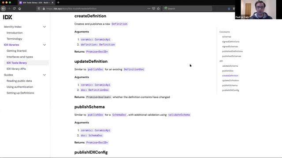Click Promise<DocID> return under publishSchema
The height and width of the screenshot is (158, 282).
pos(97,143)
